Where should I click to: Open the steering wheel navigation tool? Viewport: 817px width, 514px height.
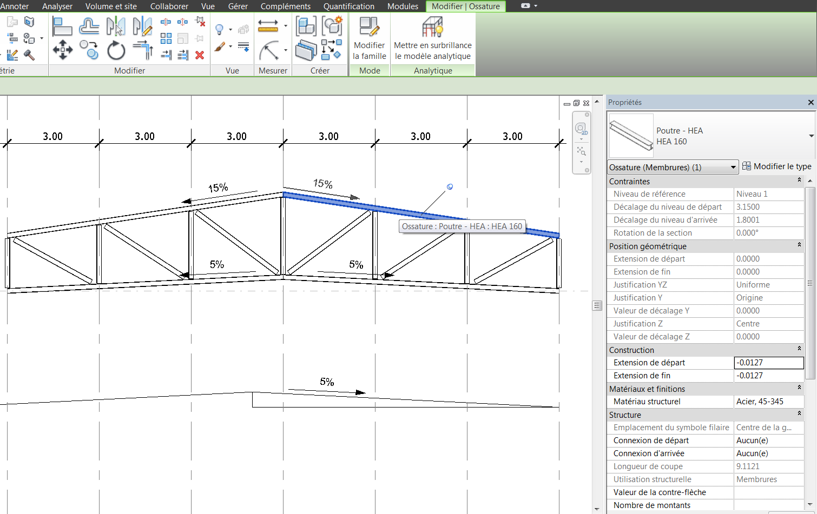(581, 129)
